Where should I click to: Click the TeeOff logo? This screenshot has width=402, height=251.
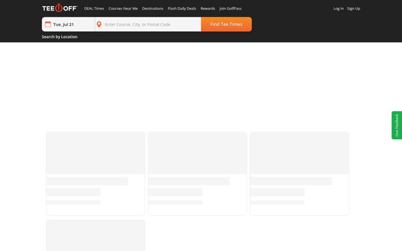click(x=60, y=8)
